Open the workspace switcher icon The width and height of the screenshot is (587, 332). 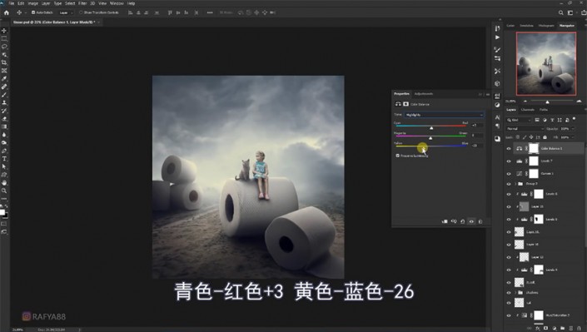(570, 12)
